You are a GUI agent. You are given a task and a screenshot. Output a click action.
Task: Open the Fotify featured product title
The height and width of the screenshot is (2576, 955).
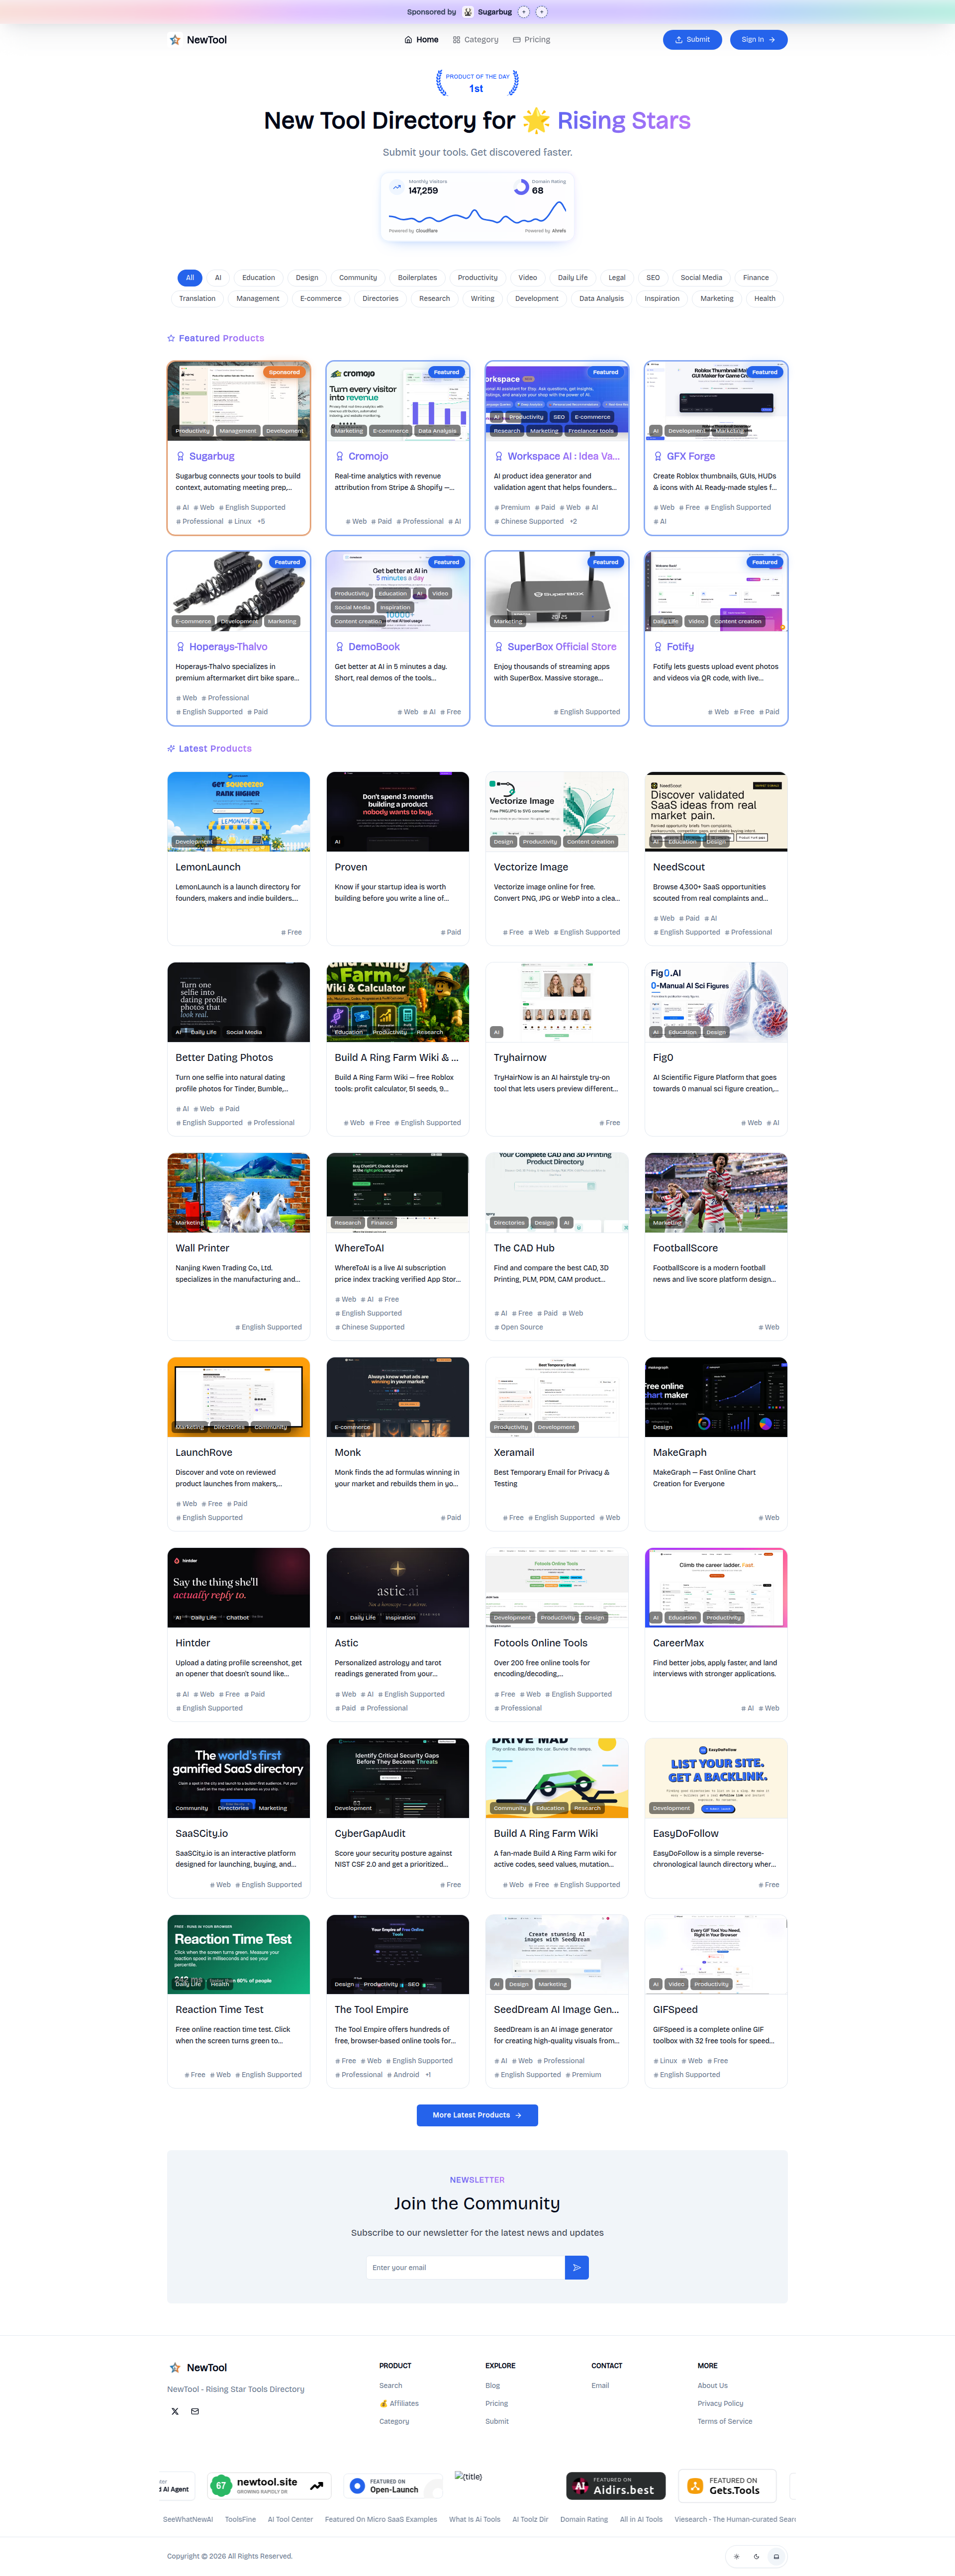click(x=680, y=647)
